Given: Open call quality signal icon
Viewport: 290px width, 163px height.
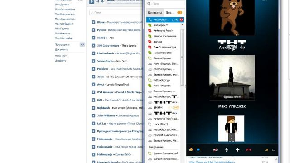Looking at the screenshot, I should 266,150.
